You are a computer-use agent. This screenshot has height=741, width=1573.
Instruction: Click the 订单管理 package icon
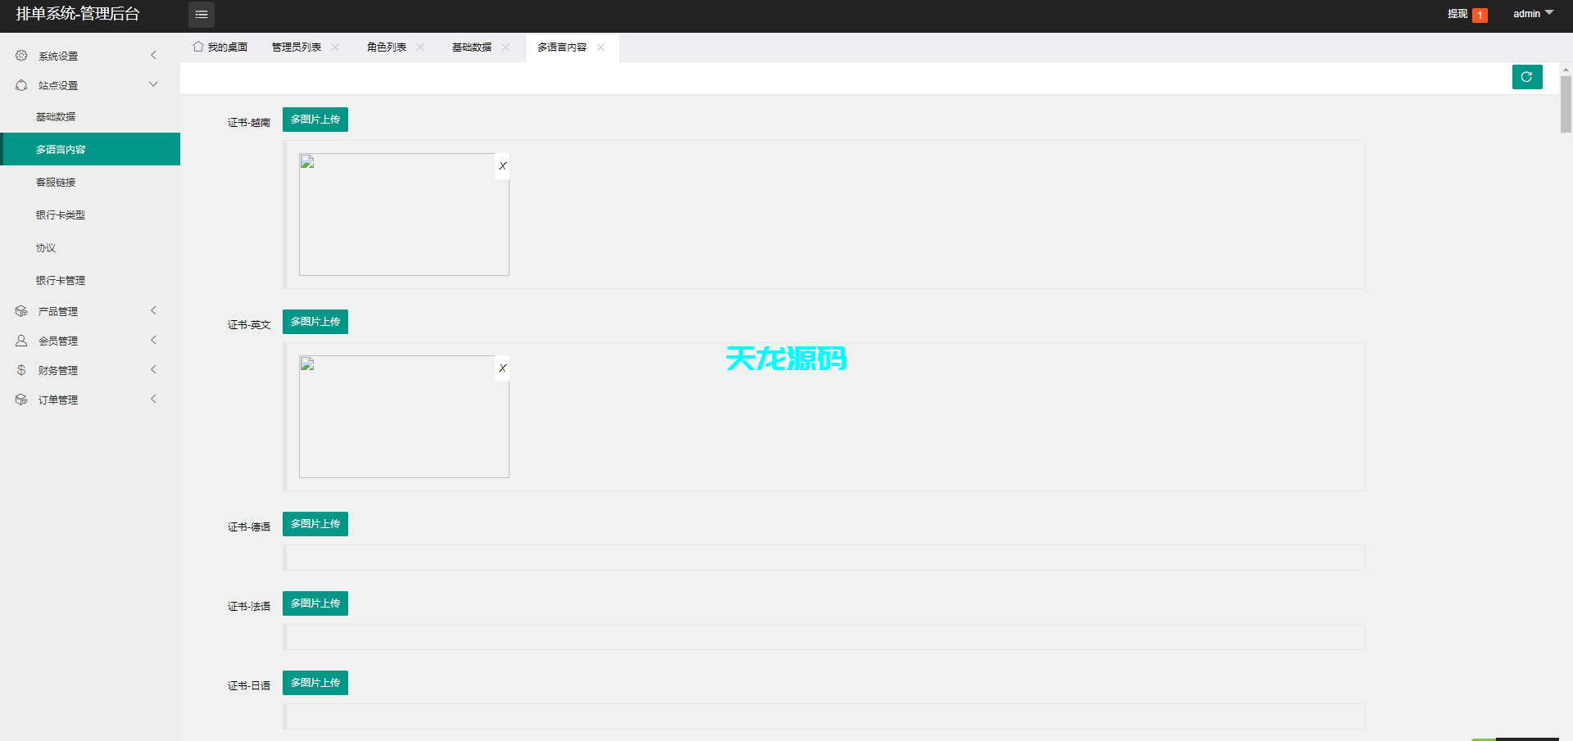21,399
